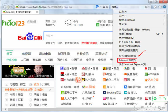Click the Baidu logo

[x=30, y=36]
